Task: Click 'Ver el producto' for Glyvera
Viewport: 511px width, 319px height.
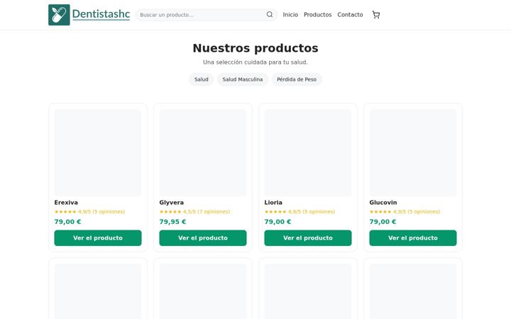Action: 203,238
